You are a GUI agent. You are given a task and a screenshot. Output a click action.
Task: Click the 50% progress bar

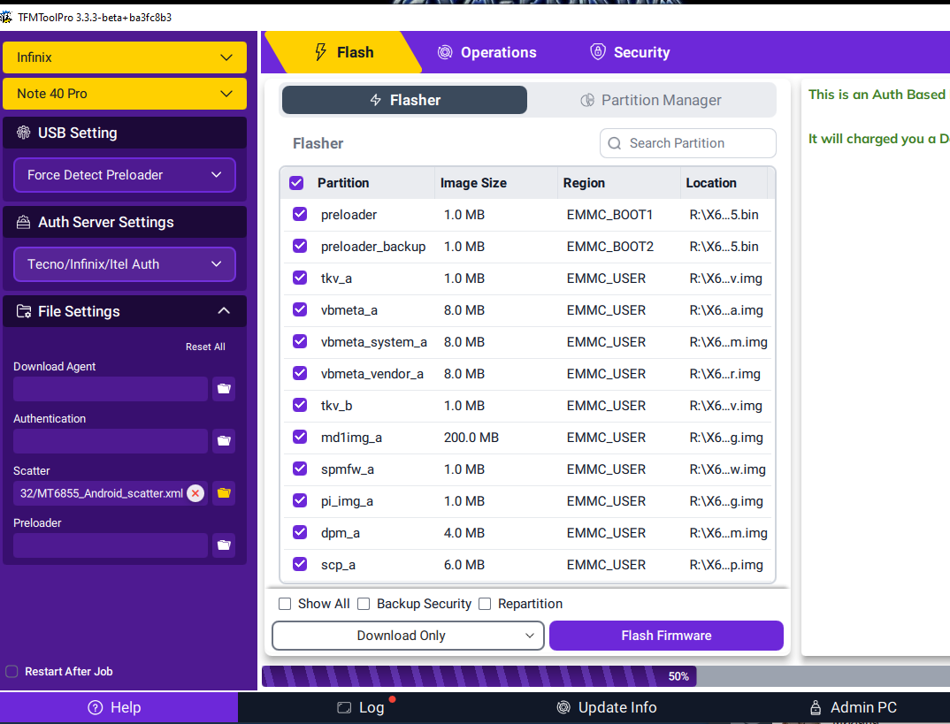coord(606,676)
